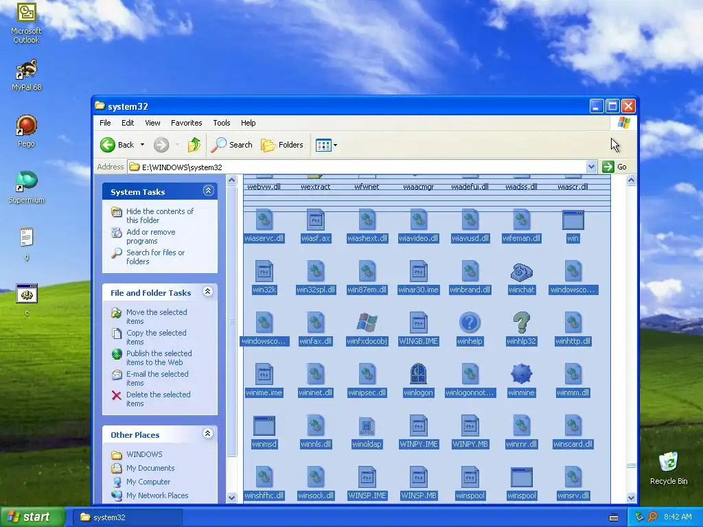703x527 pixels.
Task: Open the Help menu
Action: tap(248, 123)
